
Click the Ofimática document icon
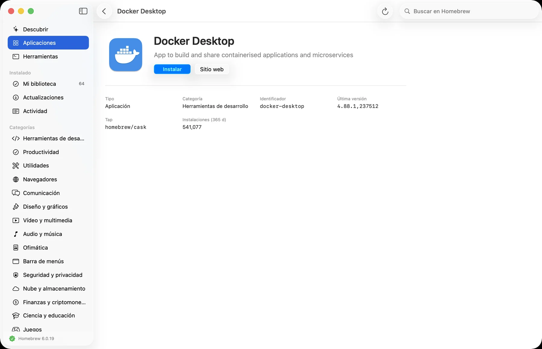(16, 248)
